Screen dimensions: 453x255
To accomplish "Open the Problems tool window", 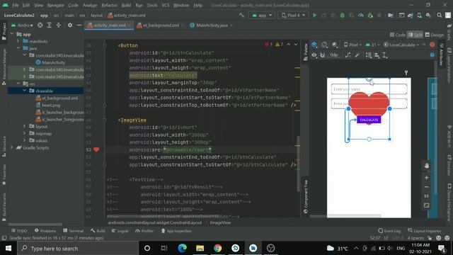I will point(45,231).
